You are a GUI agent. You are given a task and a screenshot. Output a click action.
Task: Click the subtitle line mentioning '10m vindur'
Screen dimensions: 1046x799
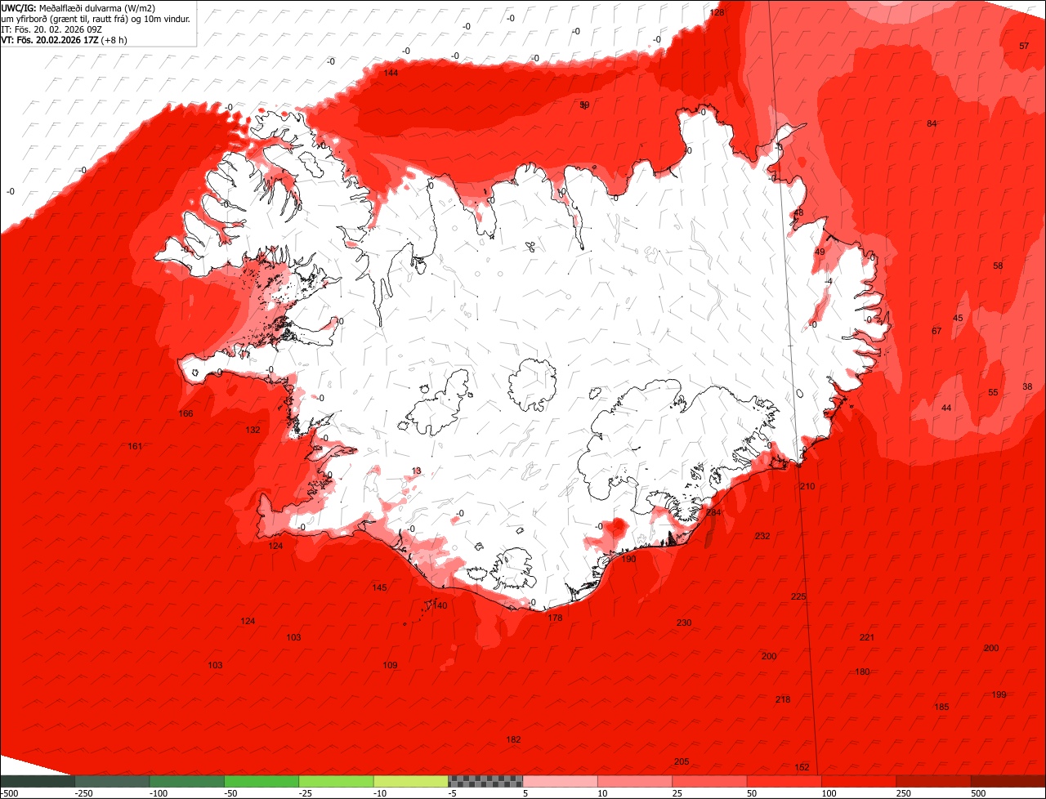tap(96, 19)
